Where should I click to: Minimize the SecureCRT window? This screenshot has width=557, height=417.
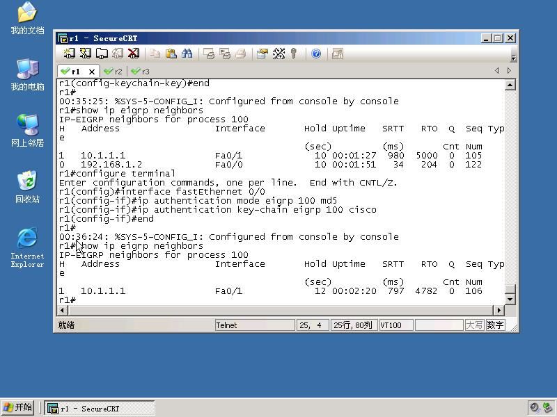click(485, 38)
